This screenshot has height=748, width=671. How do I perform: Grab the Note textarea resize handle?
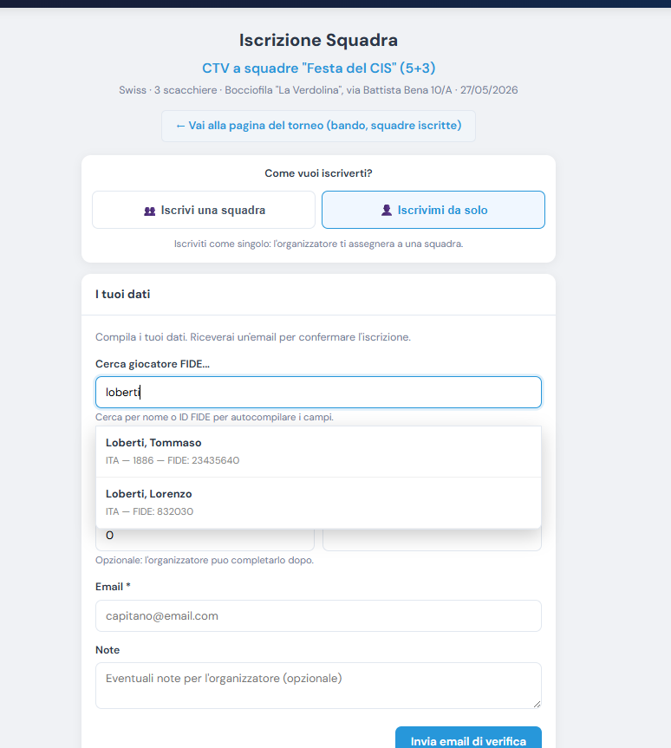coord(537,704)
